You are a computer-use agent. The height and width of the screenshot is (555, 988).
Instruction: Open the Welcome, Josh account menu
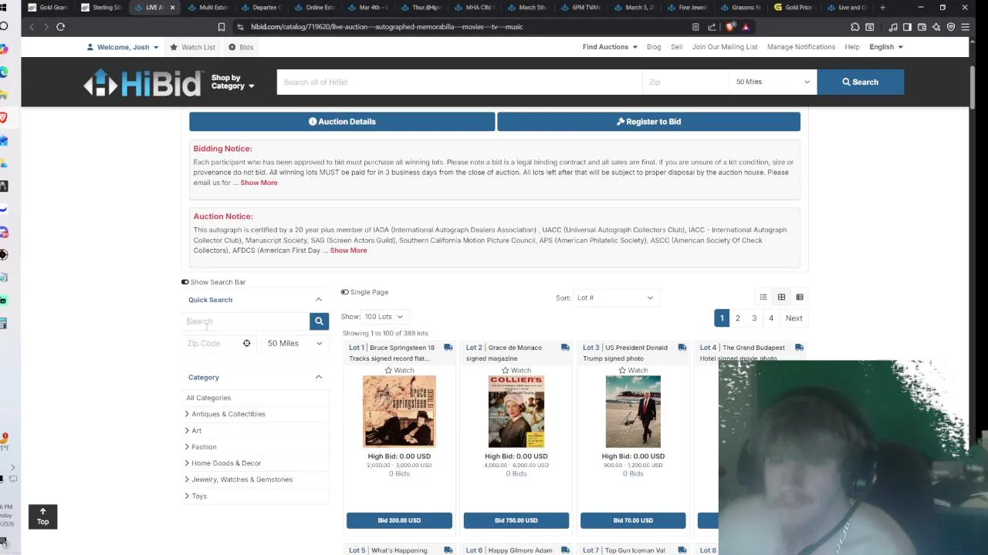pos(123,47)
